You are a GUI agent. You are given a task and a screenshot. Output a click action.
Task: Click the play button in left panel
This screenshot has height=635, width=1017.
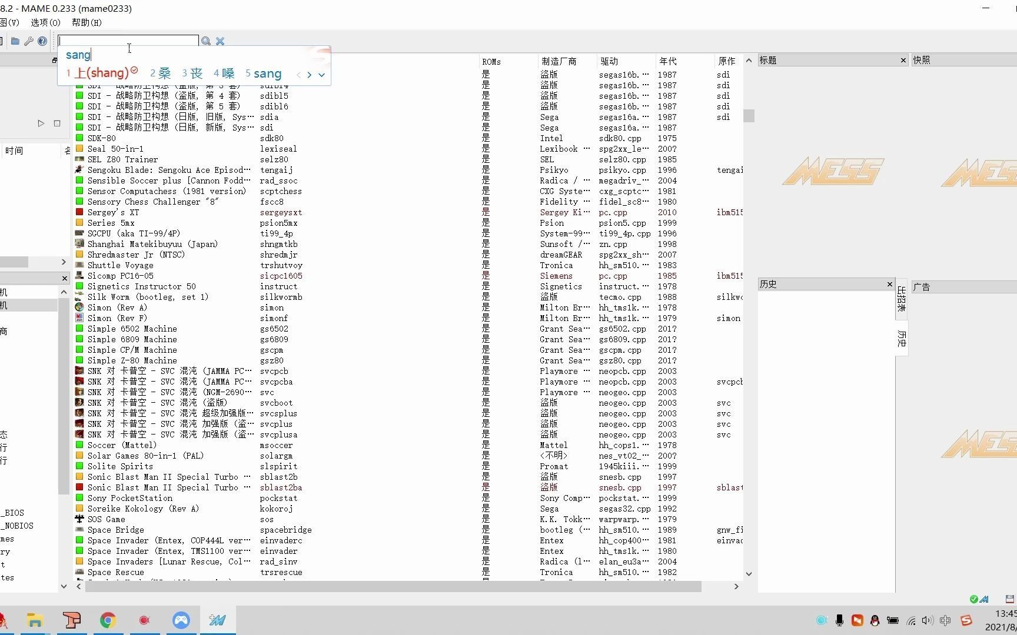[x=41, y=123]
